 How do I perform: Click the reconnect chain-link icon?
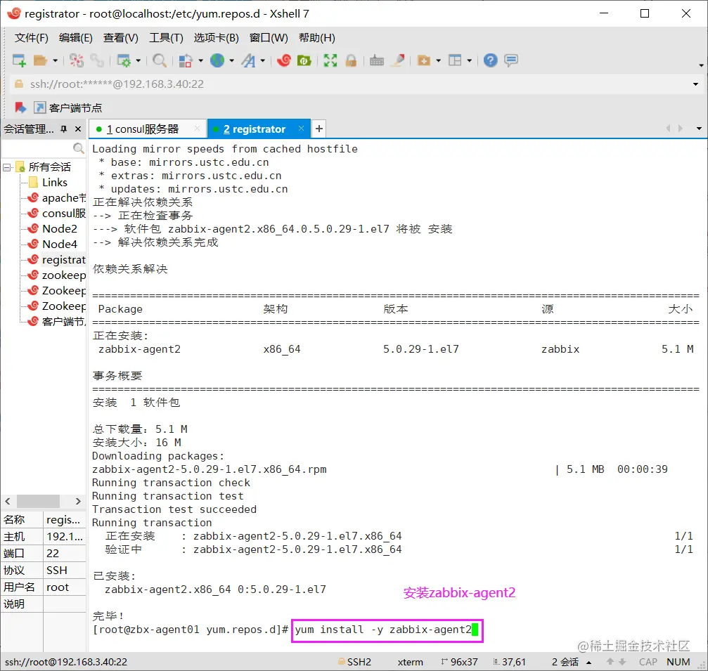[x=96, y=60]
